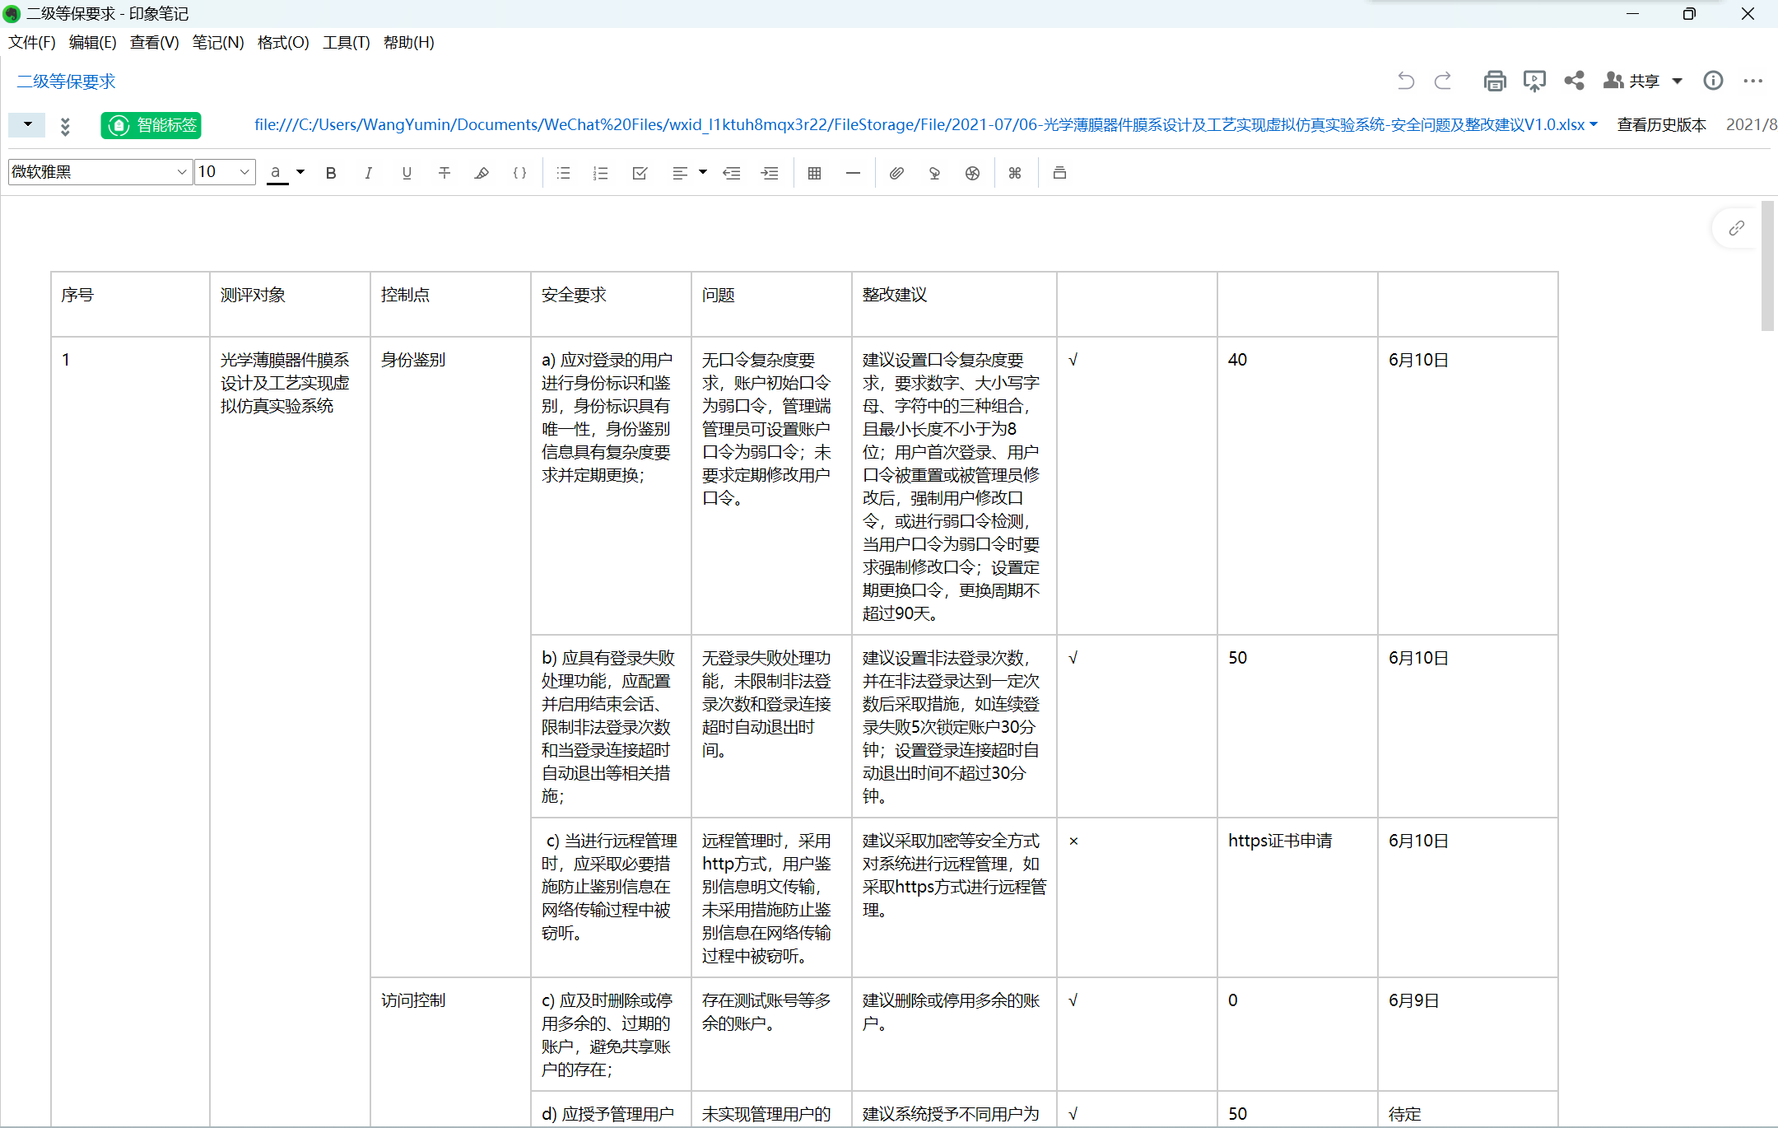Click the 二级等保要求 note title

click(66, 81)
